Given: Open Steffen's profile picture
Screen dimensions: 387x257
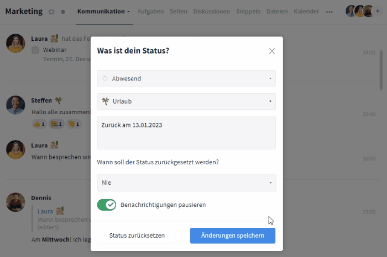Looking at the screenshot, I should [x=15, y=105].
